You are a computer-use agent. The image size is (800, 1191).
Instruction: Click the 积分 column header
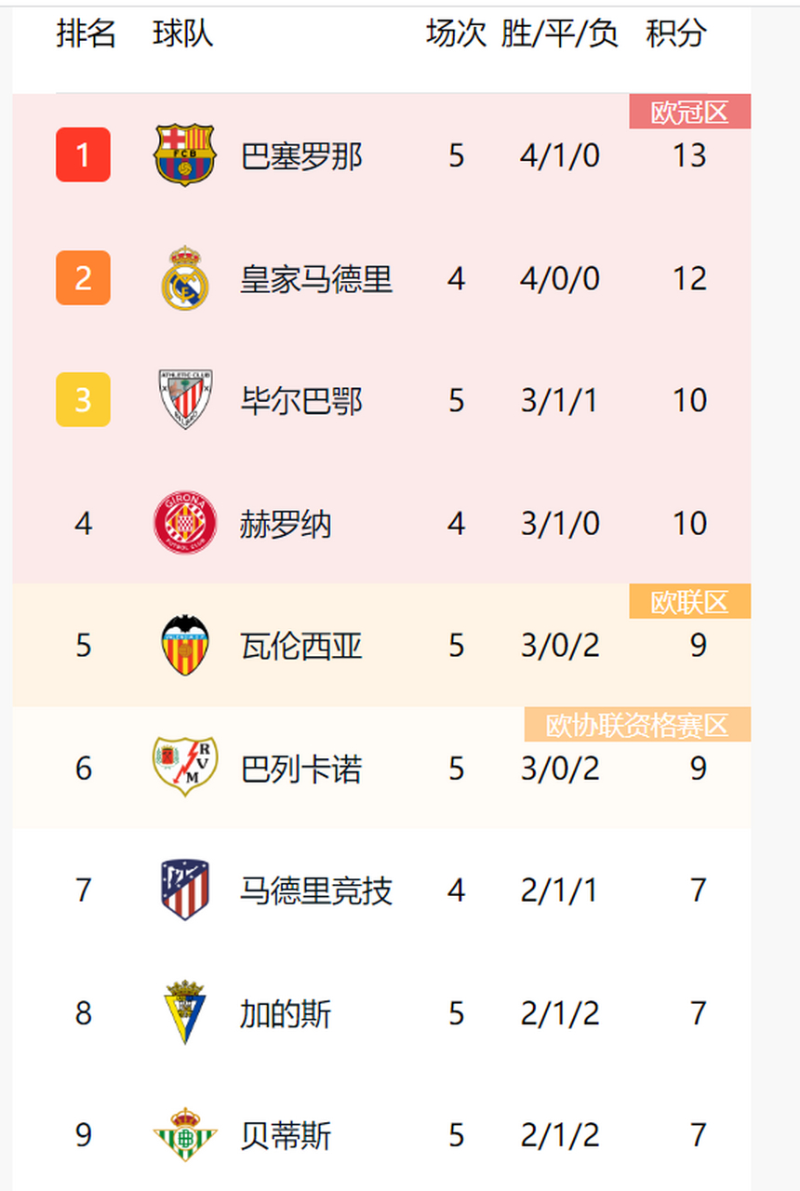coord(676,34)
